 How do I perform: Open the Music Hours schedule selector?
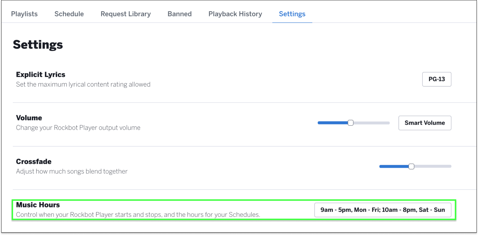pyautogui.click(x=383, y=210)
